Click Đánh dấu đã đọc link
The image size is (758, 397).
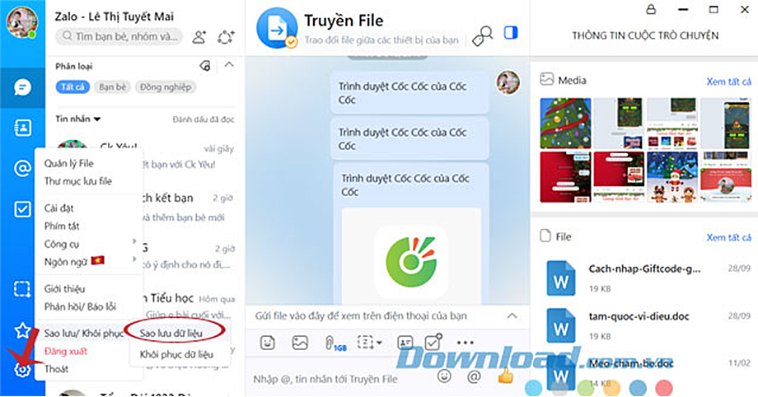point(203,119)
